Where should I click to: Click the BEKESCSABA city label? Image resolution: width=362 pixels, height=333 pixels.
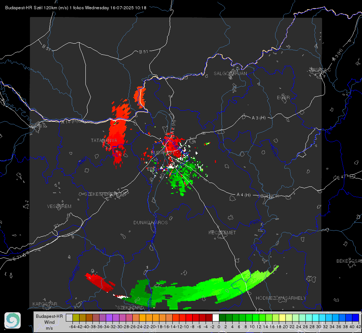pyautogui.click(x=349, y=261)
